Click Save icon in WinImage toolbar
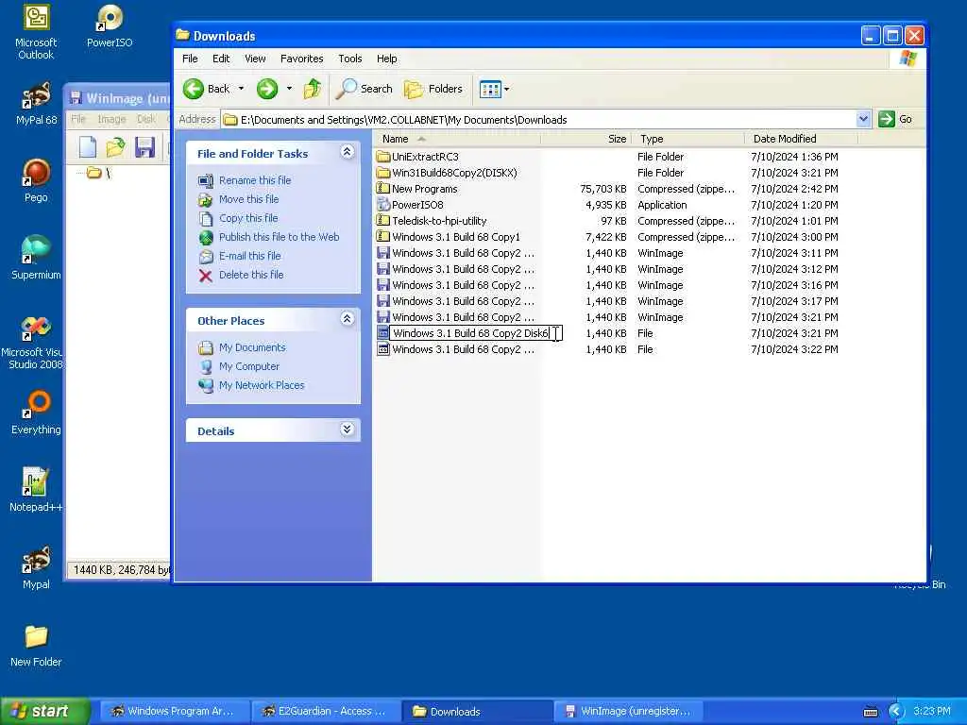The height and width of the screenshot is (725, 967). 144,147
